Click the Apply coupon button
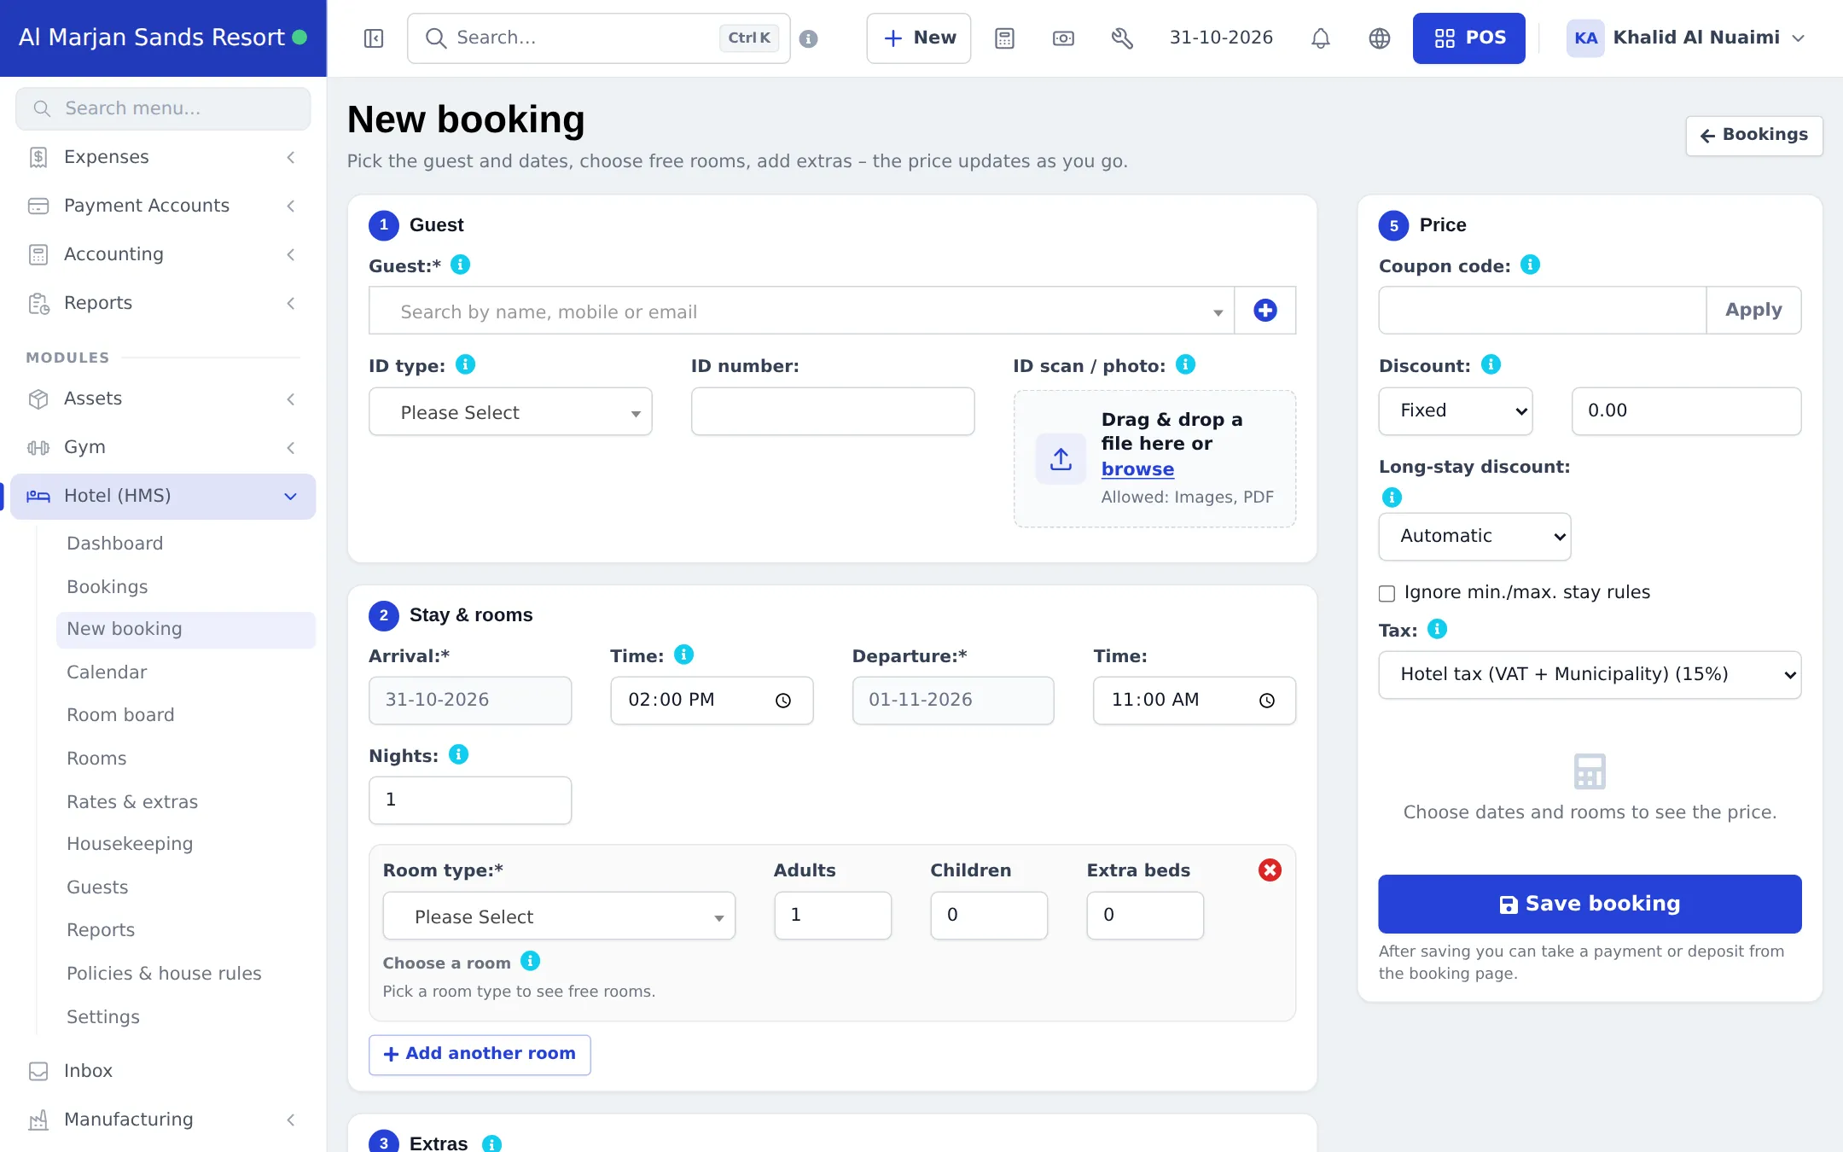 pos(1753,310)
